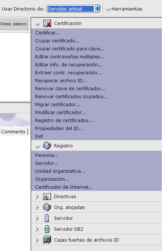Select Servidor... under Registro
This screenshot has width=162, height=251.
click(47, 163)
